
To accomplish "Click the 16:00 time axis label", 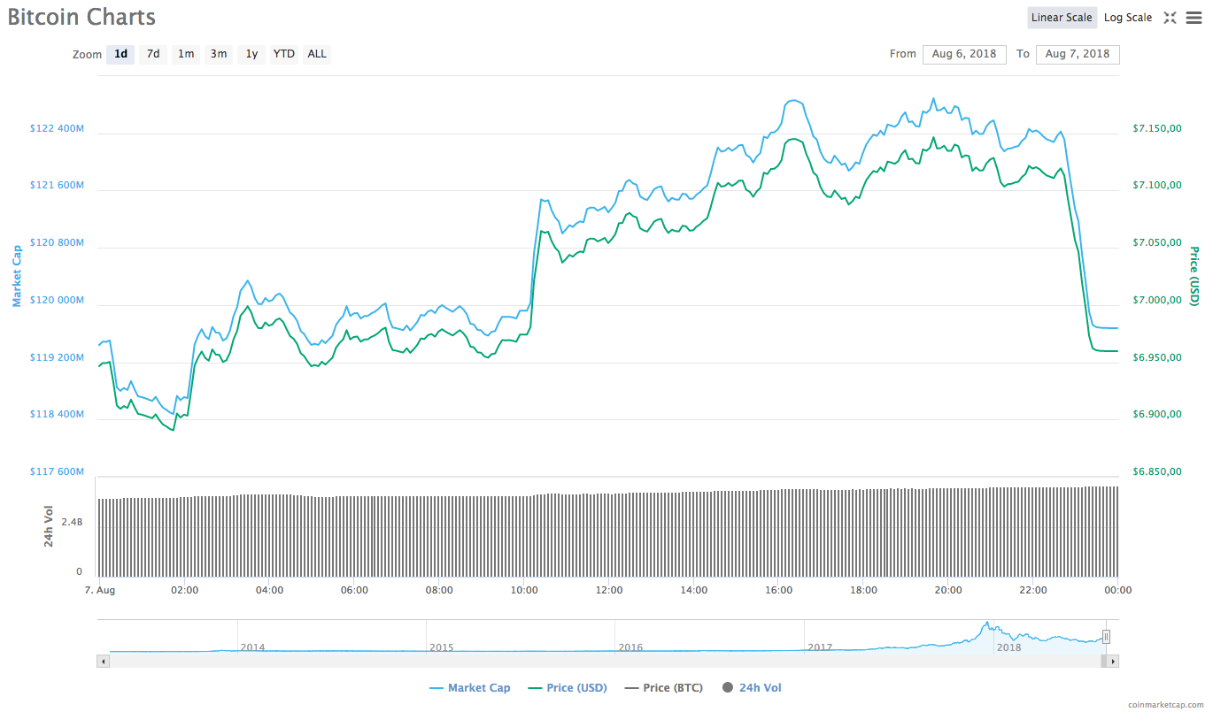I will [x=779, y=590].
